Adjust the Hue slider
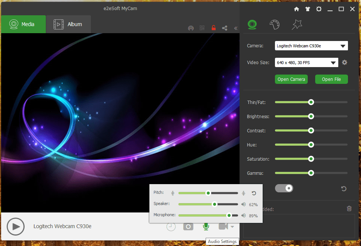 311,145
